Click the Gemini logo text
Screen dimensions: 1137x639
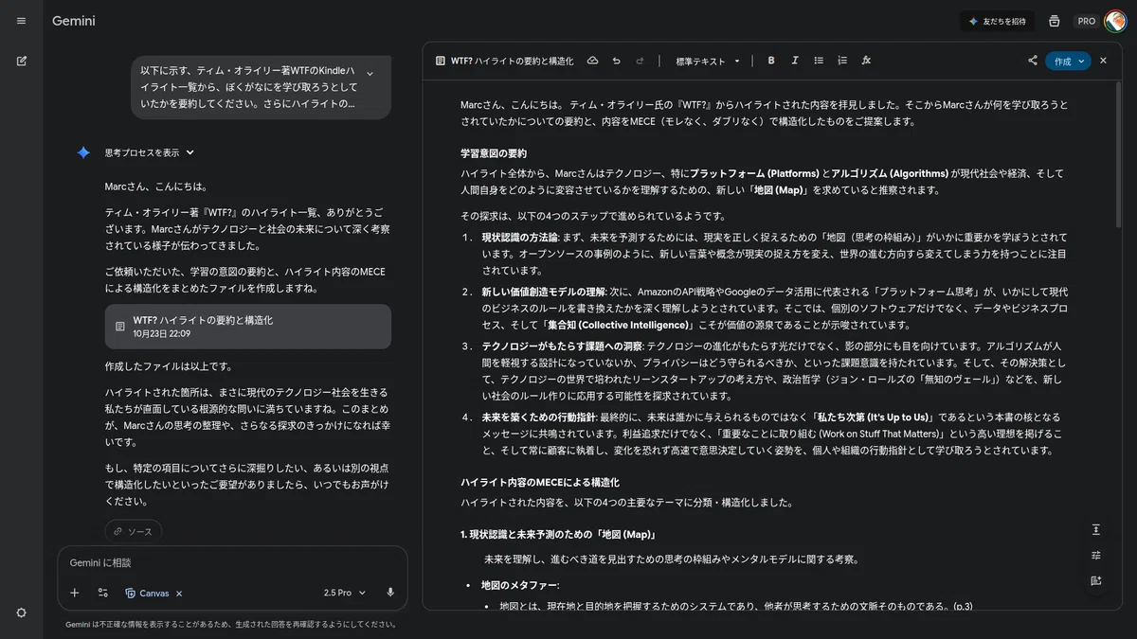pyautogui.click(x=73, y=21)
